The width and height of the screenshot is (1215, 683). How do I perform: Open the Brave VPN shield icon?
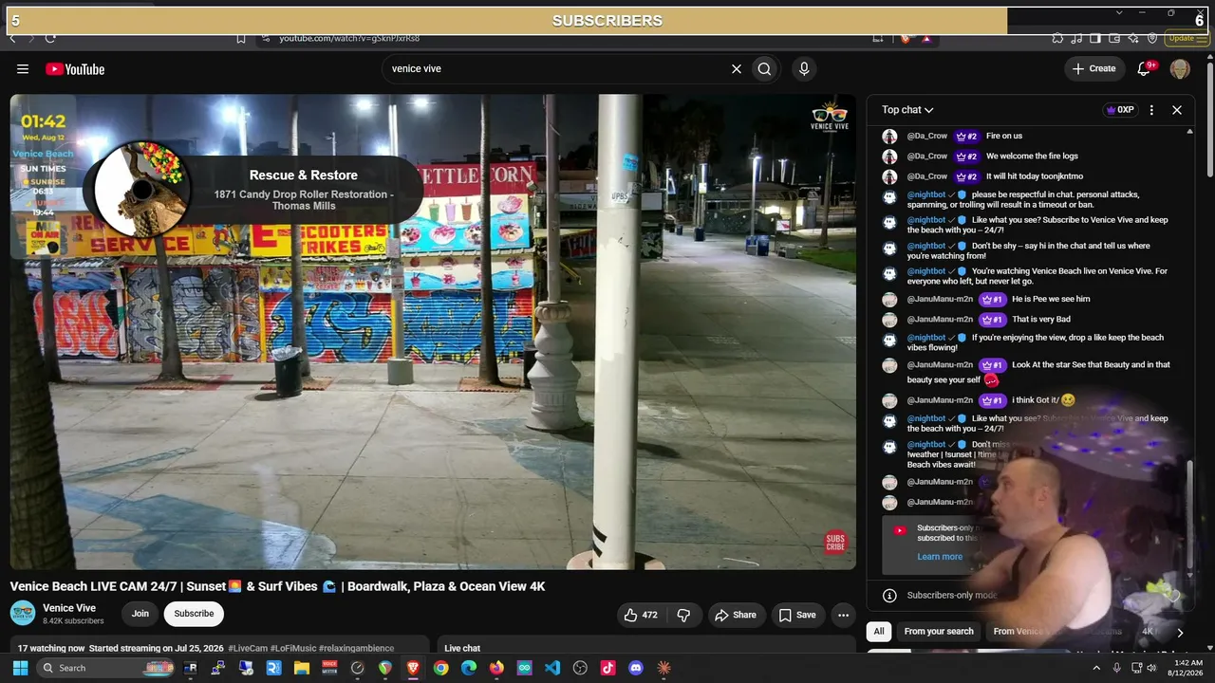tap(1152, 38)
